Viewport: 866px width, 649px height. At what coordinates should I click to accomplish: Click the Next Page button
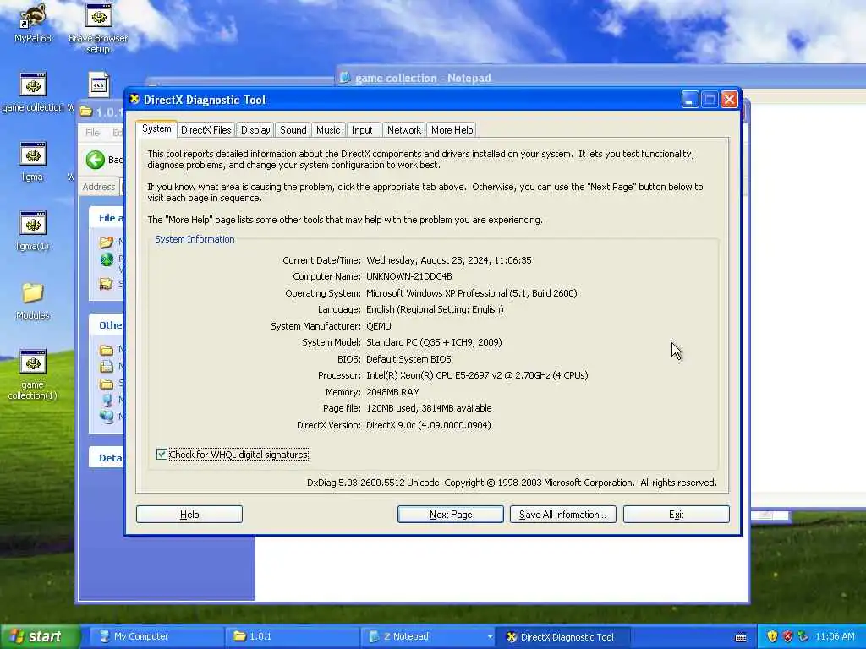click(451, 515)
